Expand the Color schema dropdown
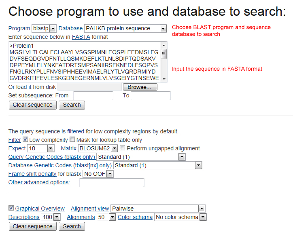Screen dimensions: 293x236 (180, 217)
